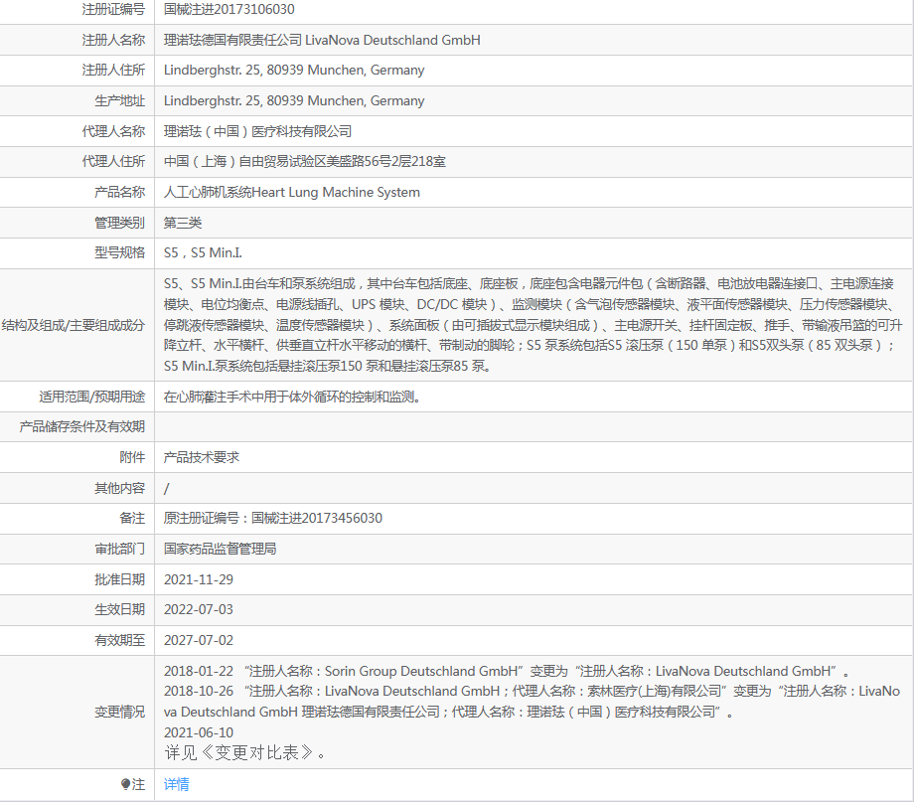This screenshot has height=802, width=915.
Task: Click the 注册人名称 label
Action: tap(113, 40)
